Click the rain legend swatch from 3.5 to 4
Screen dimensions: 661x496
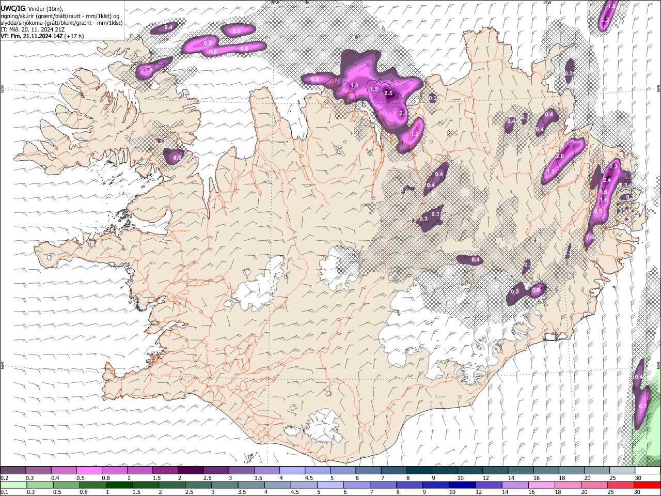250,485
